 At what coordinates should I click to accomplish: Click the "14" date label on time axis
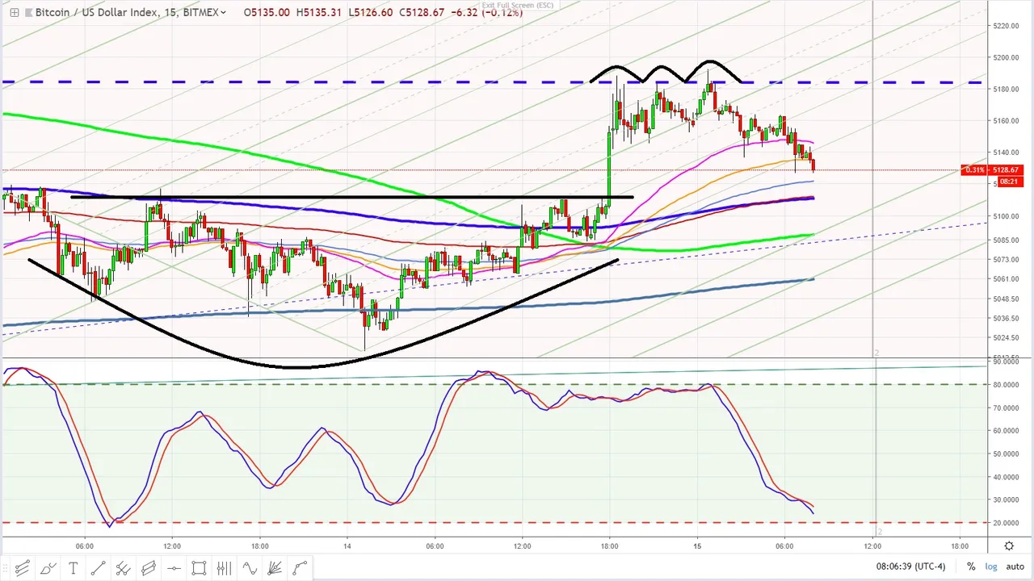coord(347,545)
